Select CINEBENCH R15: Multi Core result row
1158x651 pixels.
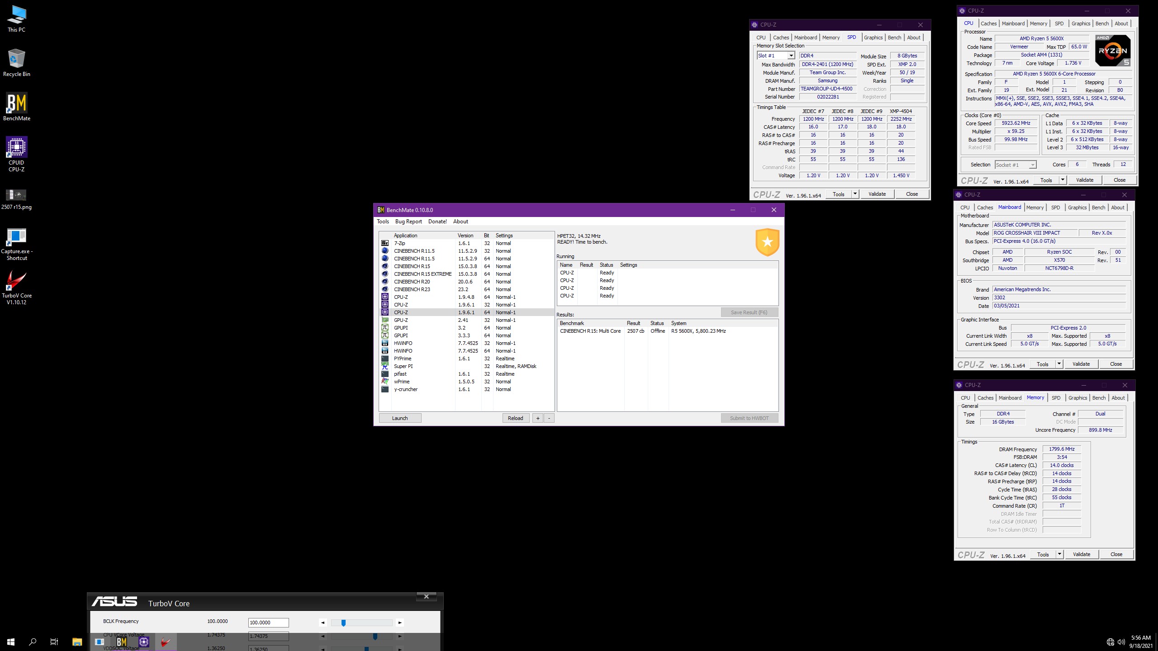point(667,331)
